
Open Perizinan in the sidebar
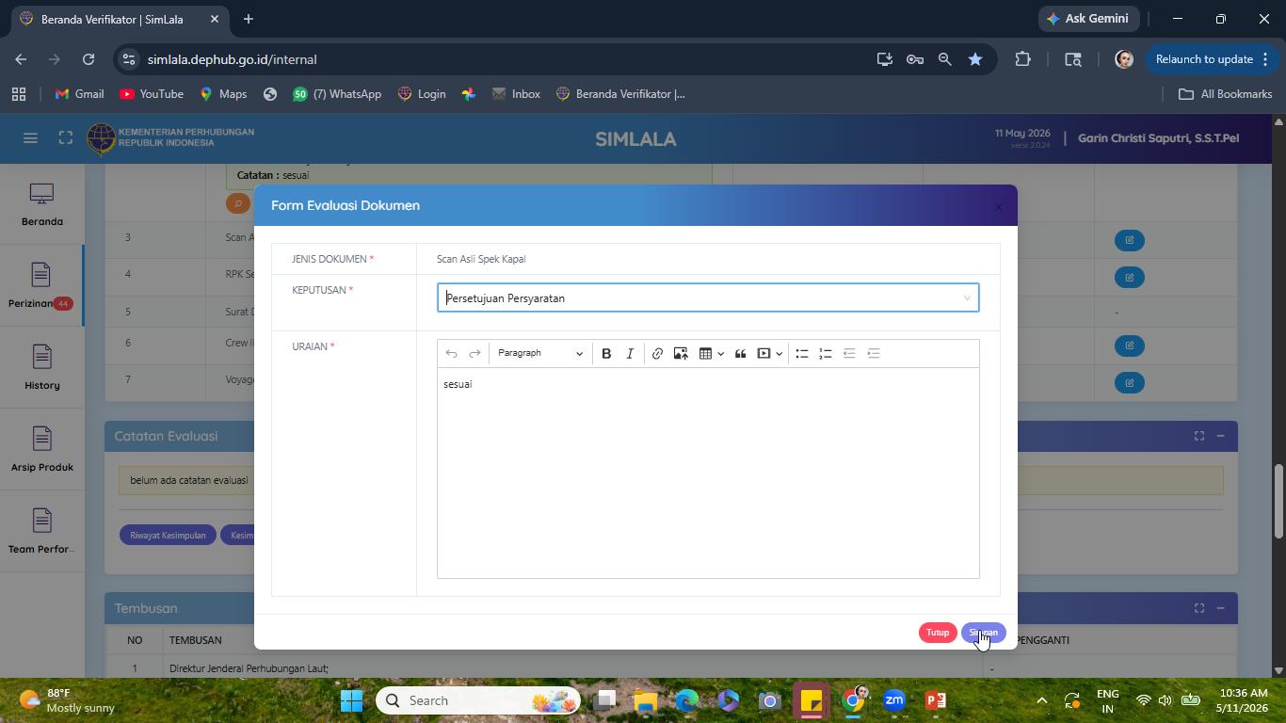tap(41, 286)
